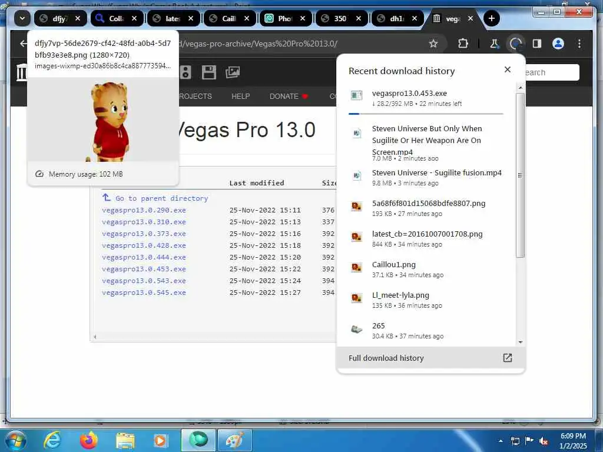The image size is (603, 452).
Task: Close the Recent download history popup
Action: point(507,69)
